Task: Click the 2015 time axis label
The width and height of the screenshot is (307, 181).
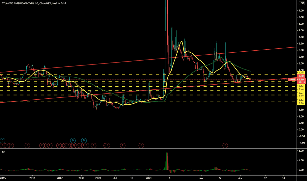Action: (3, 178)
